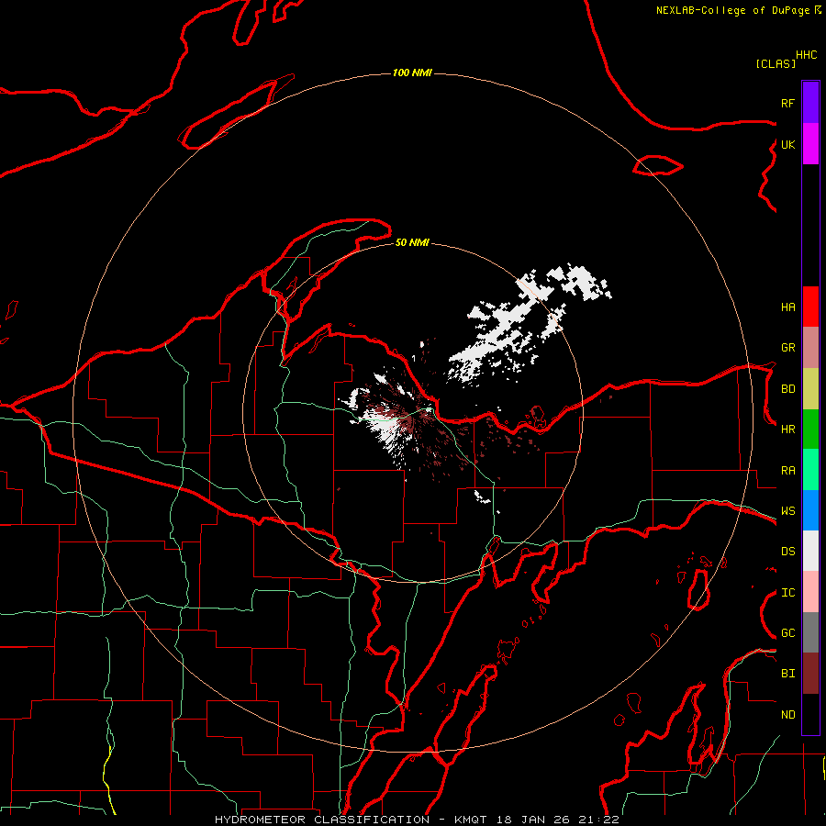Image resolution: width=826 pixels, height=826 pixels.
Task: Click the GR legend label
Action: pyautogui.click(x=787, y=348)
